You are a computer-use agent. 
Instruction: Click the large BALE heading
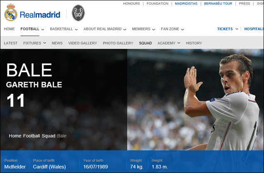click(x=29, y=70)
